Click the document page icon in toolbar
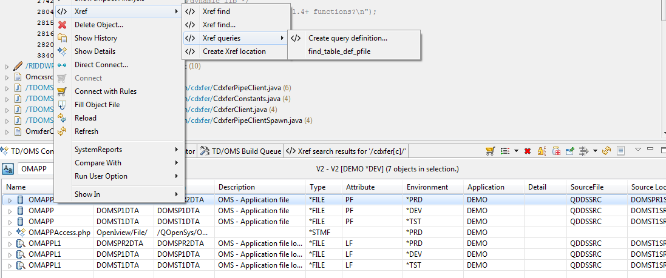The width and height of the screenshot is (666, 278). point(620,151)
